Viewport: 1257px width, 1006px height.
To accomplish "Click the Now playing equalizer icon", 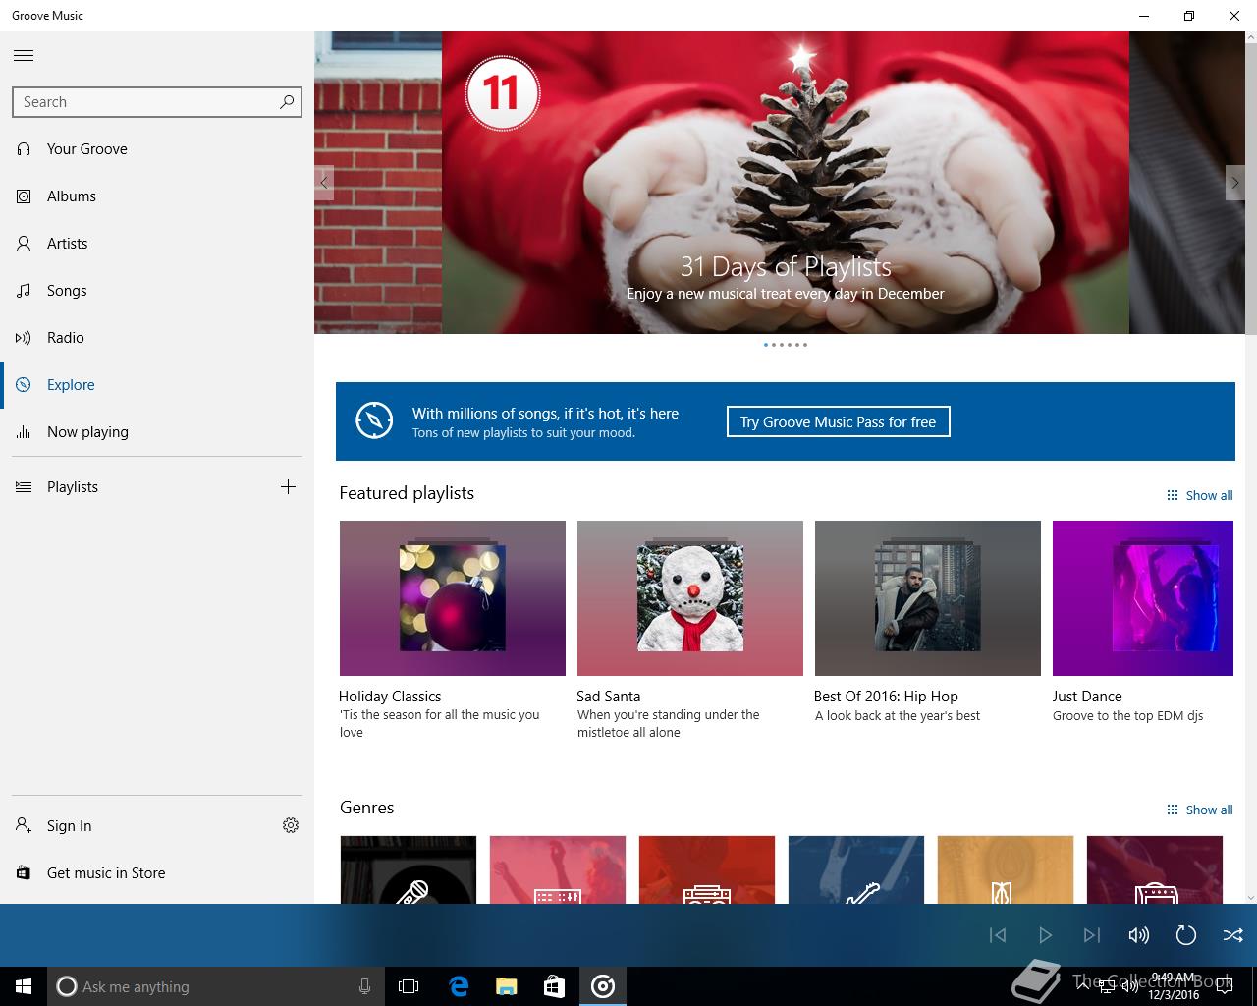I will pos(24,432).
